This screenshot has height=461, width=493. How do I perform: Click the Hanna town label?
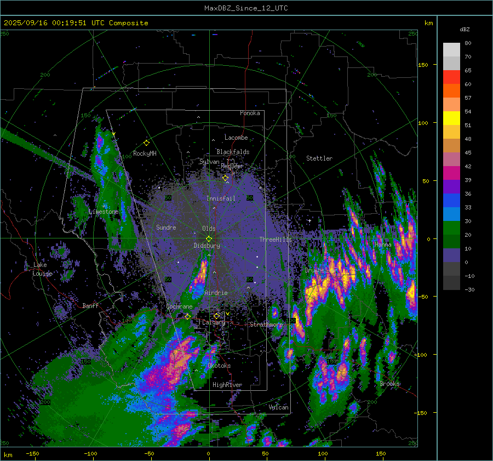[383, 244]
